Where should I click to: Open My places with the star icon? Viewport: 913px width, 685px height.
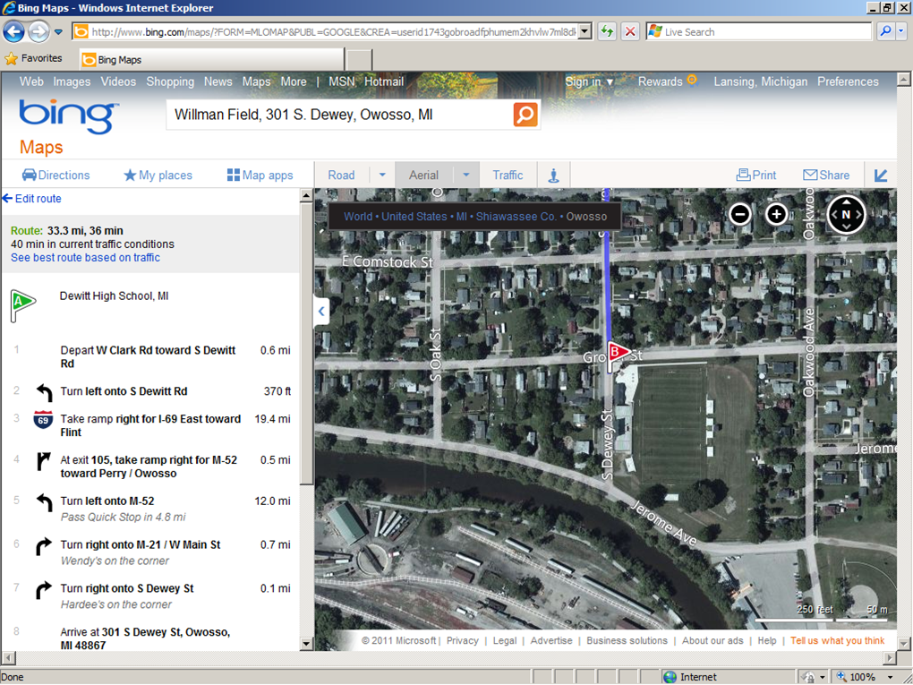tap(158, 175)
